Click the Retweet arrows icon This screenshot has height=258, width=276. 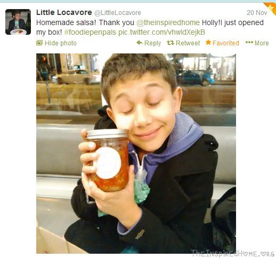171,43
